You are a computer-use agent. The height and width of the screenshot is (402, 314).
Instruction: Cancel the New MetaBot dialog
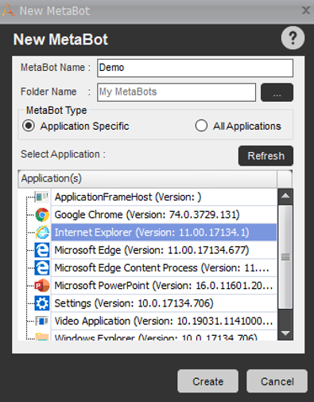277,381
